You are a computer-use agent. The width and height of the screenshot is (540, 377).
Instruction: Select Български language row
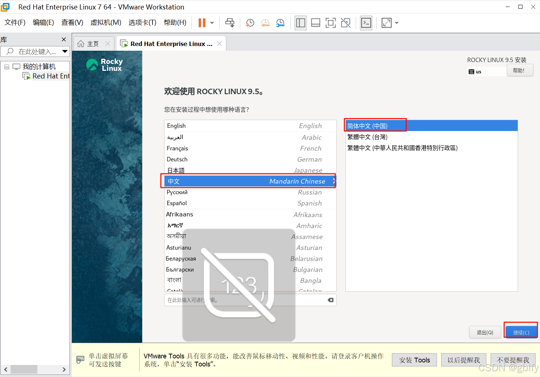(x=250, y=269)
